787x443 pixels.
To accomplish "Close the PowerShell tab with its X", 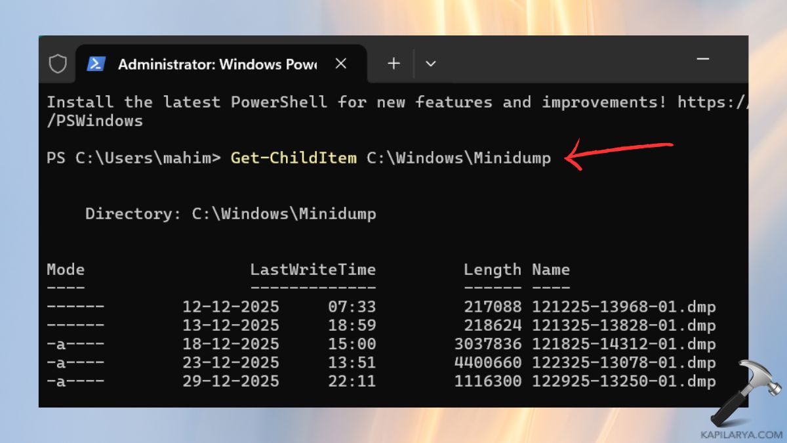I will (x=341, y=63).
